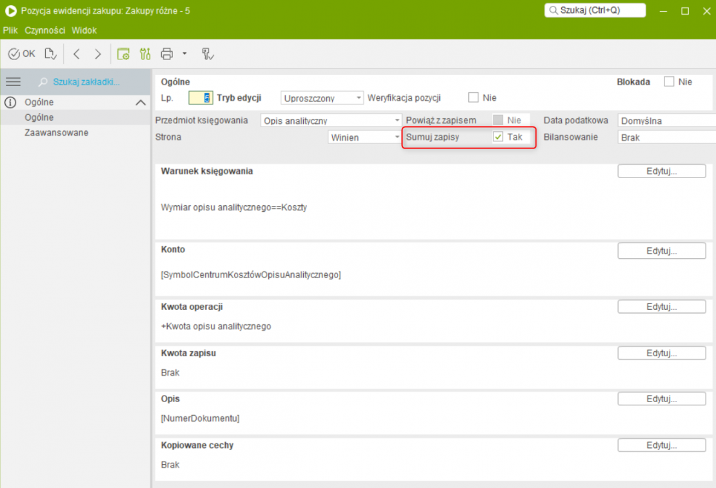Screen dimensions: 716x488
Task: Click the Szukaj zakładki search field
Action: pyautogui.click(x=86, y=81)
